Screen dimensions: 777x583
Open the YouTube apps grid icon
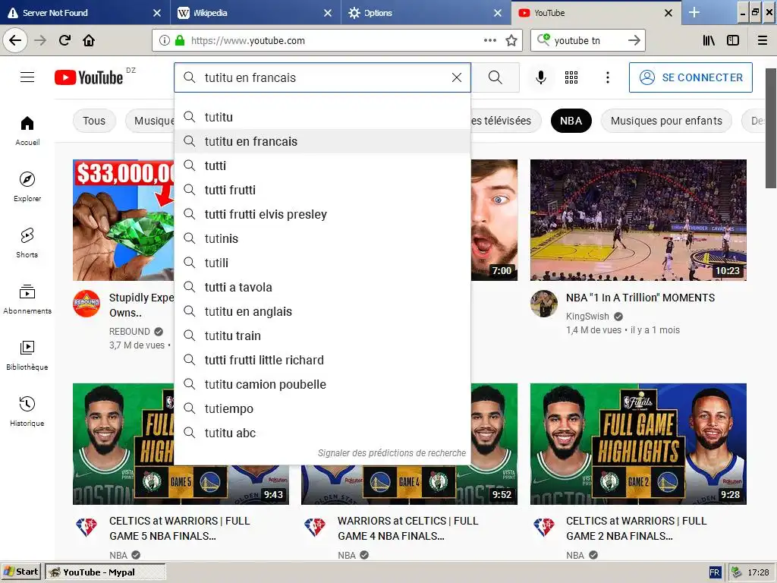(571, 77)
